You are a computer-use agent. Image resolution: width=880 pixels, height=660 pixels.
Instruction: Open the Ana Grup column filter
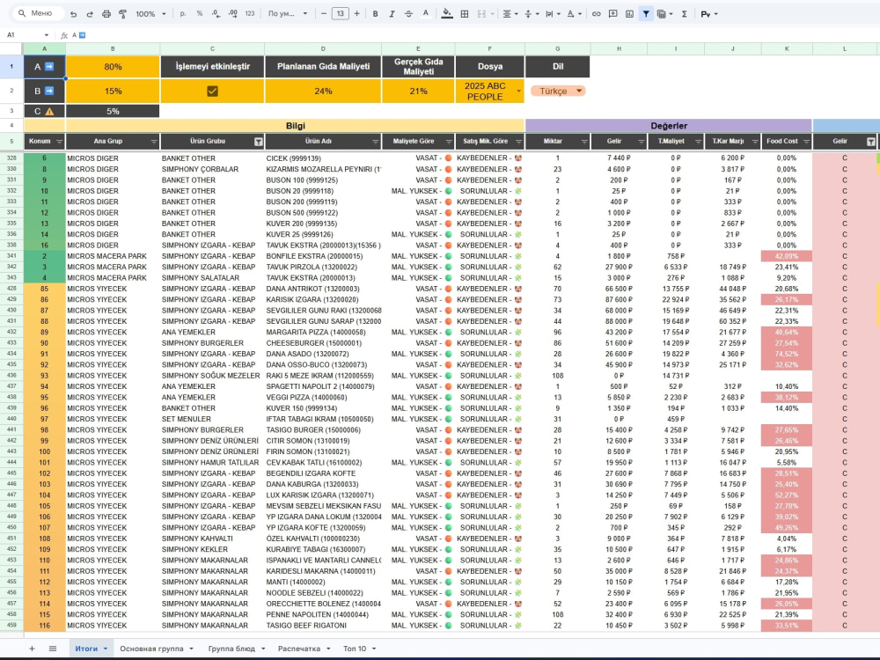coord(154,142)
